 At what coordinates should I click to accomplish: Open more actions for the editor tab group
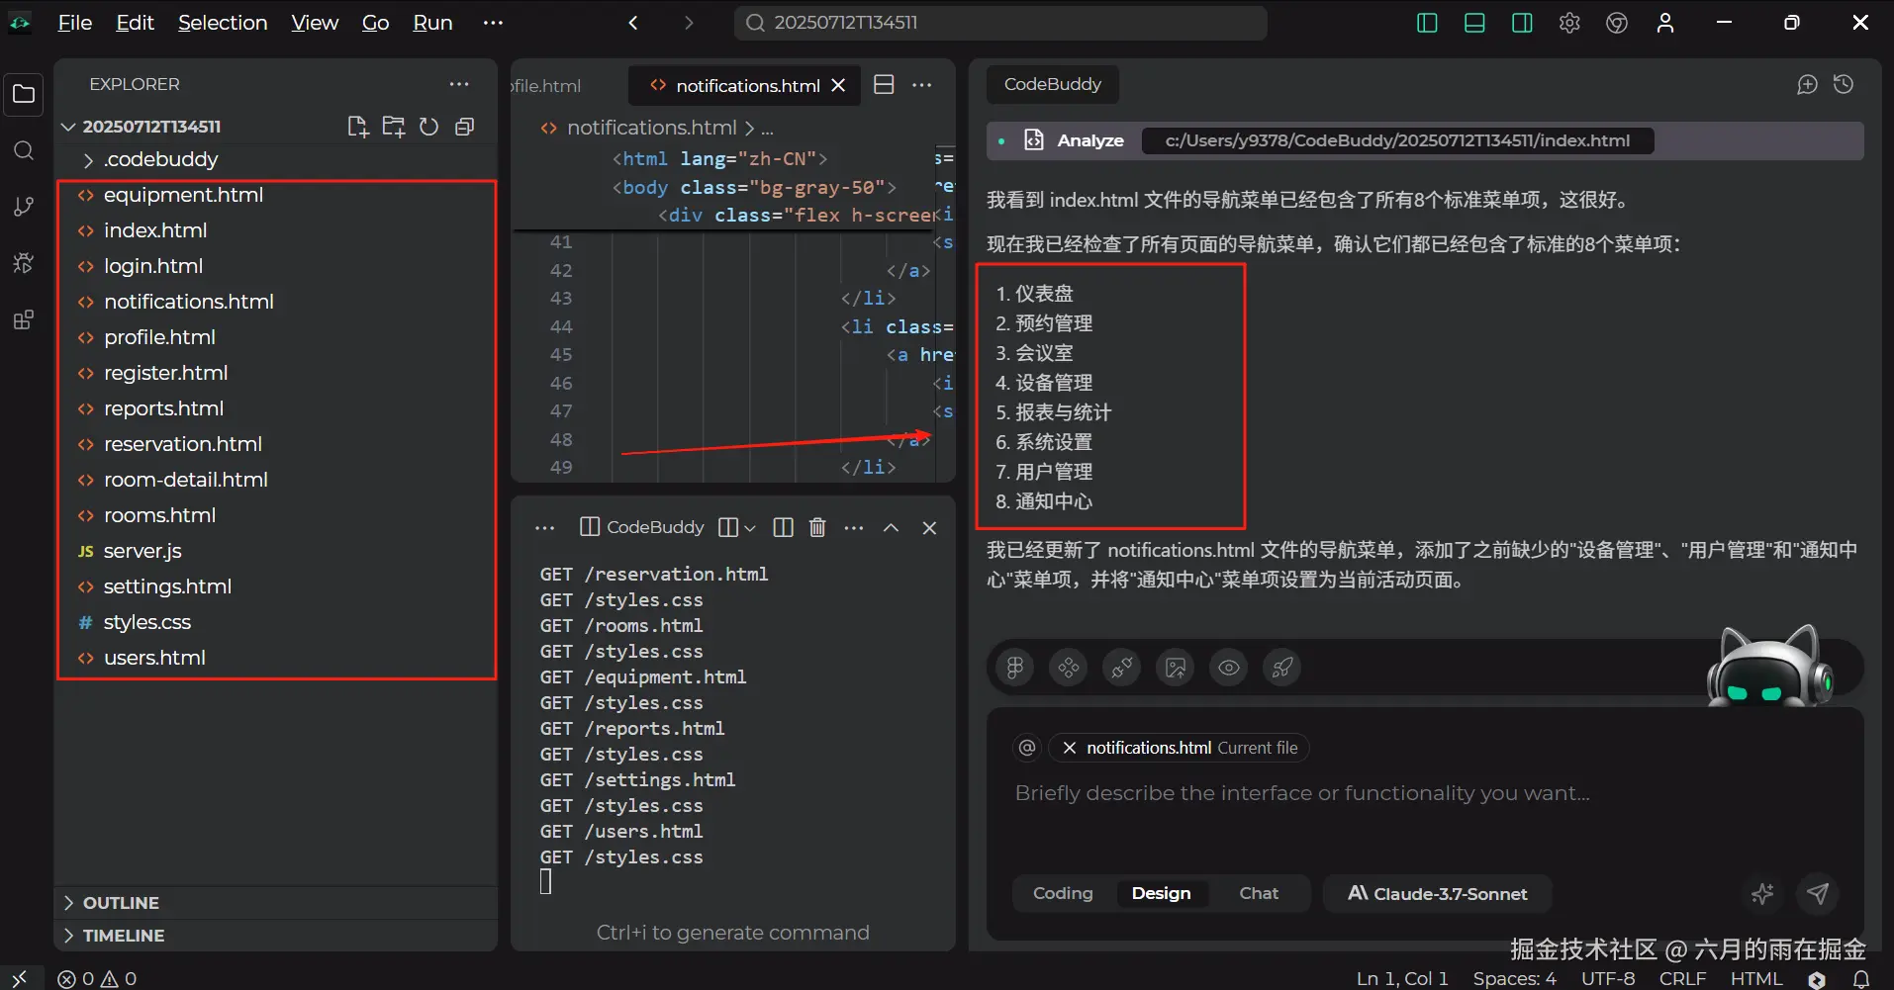point(922,85)
